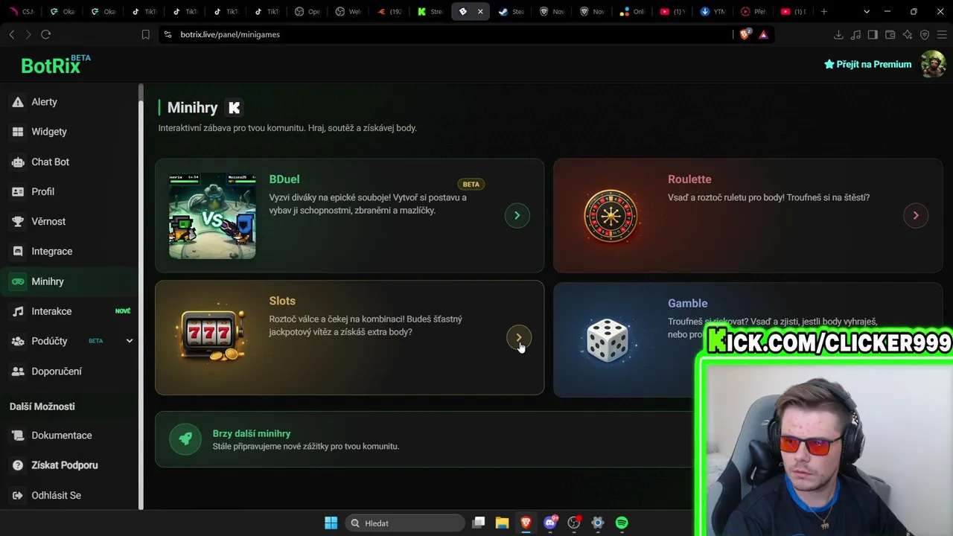
Task: Click the taskbar Hledat search box
Action: point(405,523)
